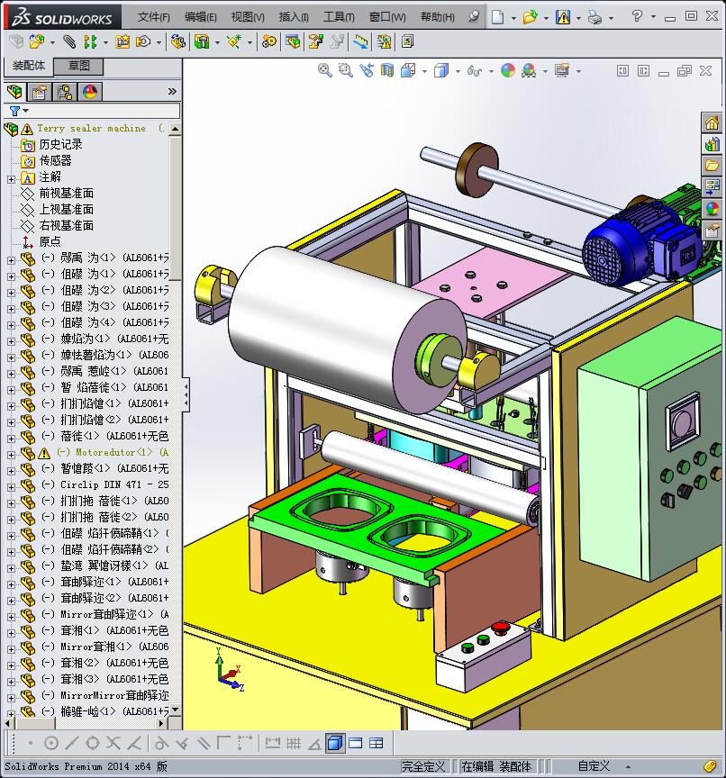Click the Mate paperclip icon
726x778 pixels.
coord(69,41)
